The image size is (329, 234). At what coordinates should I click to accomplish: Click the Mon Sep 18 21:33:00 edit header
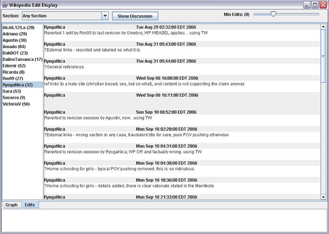pos(182,197)
